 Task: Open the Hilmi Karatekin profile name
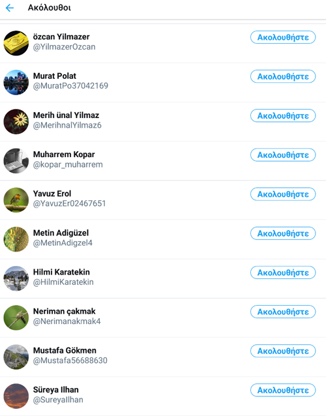click(x=61, y=272)
